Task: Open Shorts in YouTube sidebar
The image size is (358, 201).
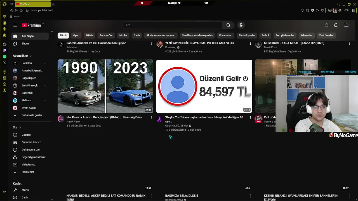Action: [x=30, y=44]
